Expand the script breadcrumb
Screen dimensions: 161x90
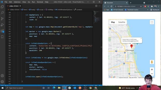pyautogui.click(x=40, y=9)
